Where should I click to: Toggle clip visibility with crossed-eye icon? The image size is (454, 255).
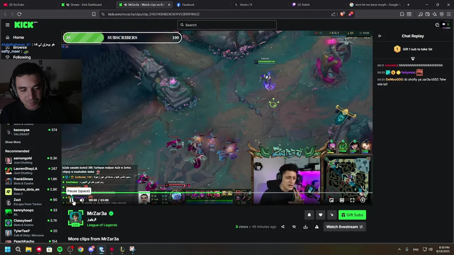click(294, 227)
